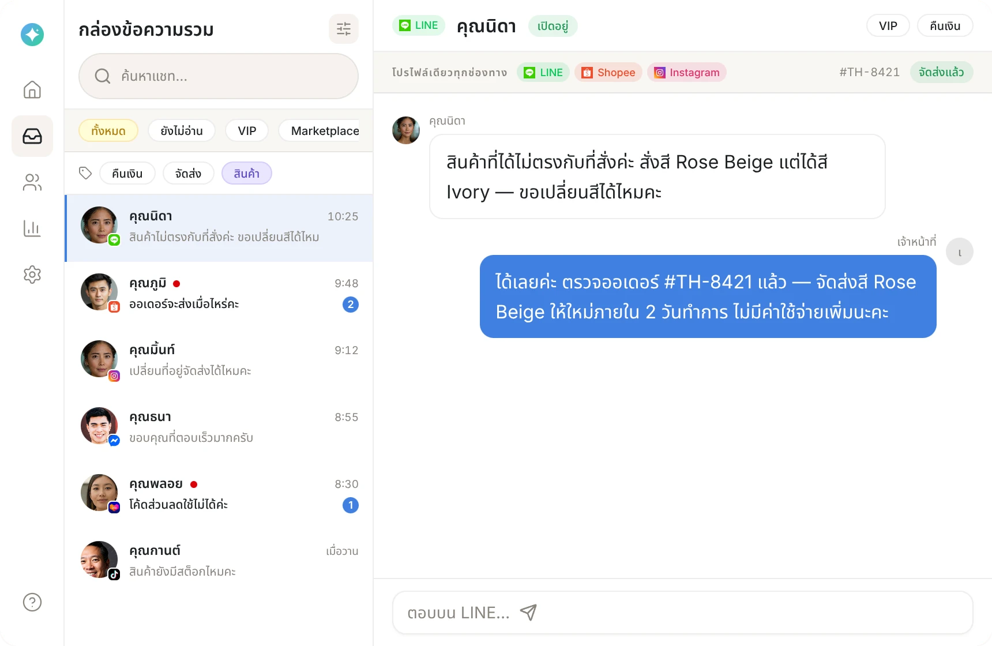
Task: Click the LINE channel badge beside คุณนิดา title
Action: coord(419,25)
